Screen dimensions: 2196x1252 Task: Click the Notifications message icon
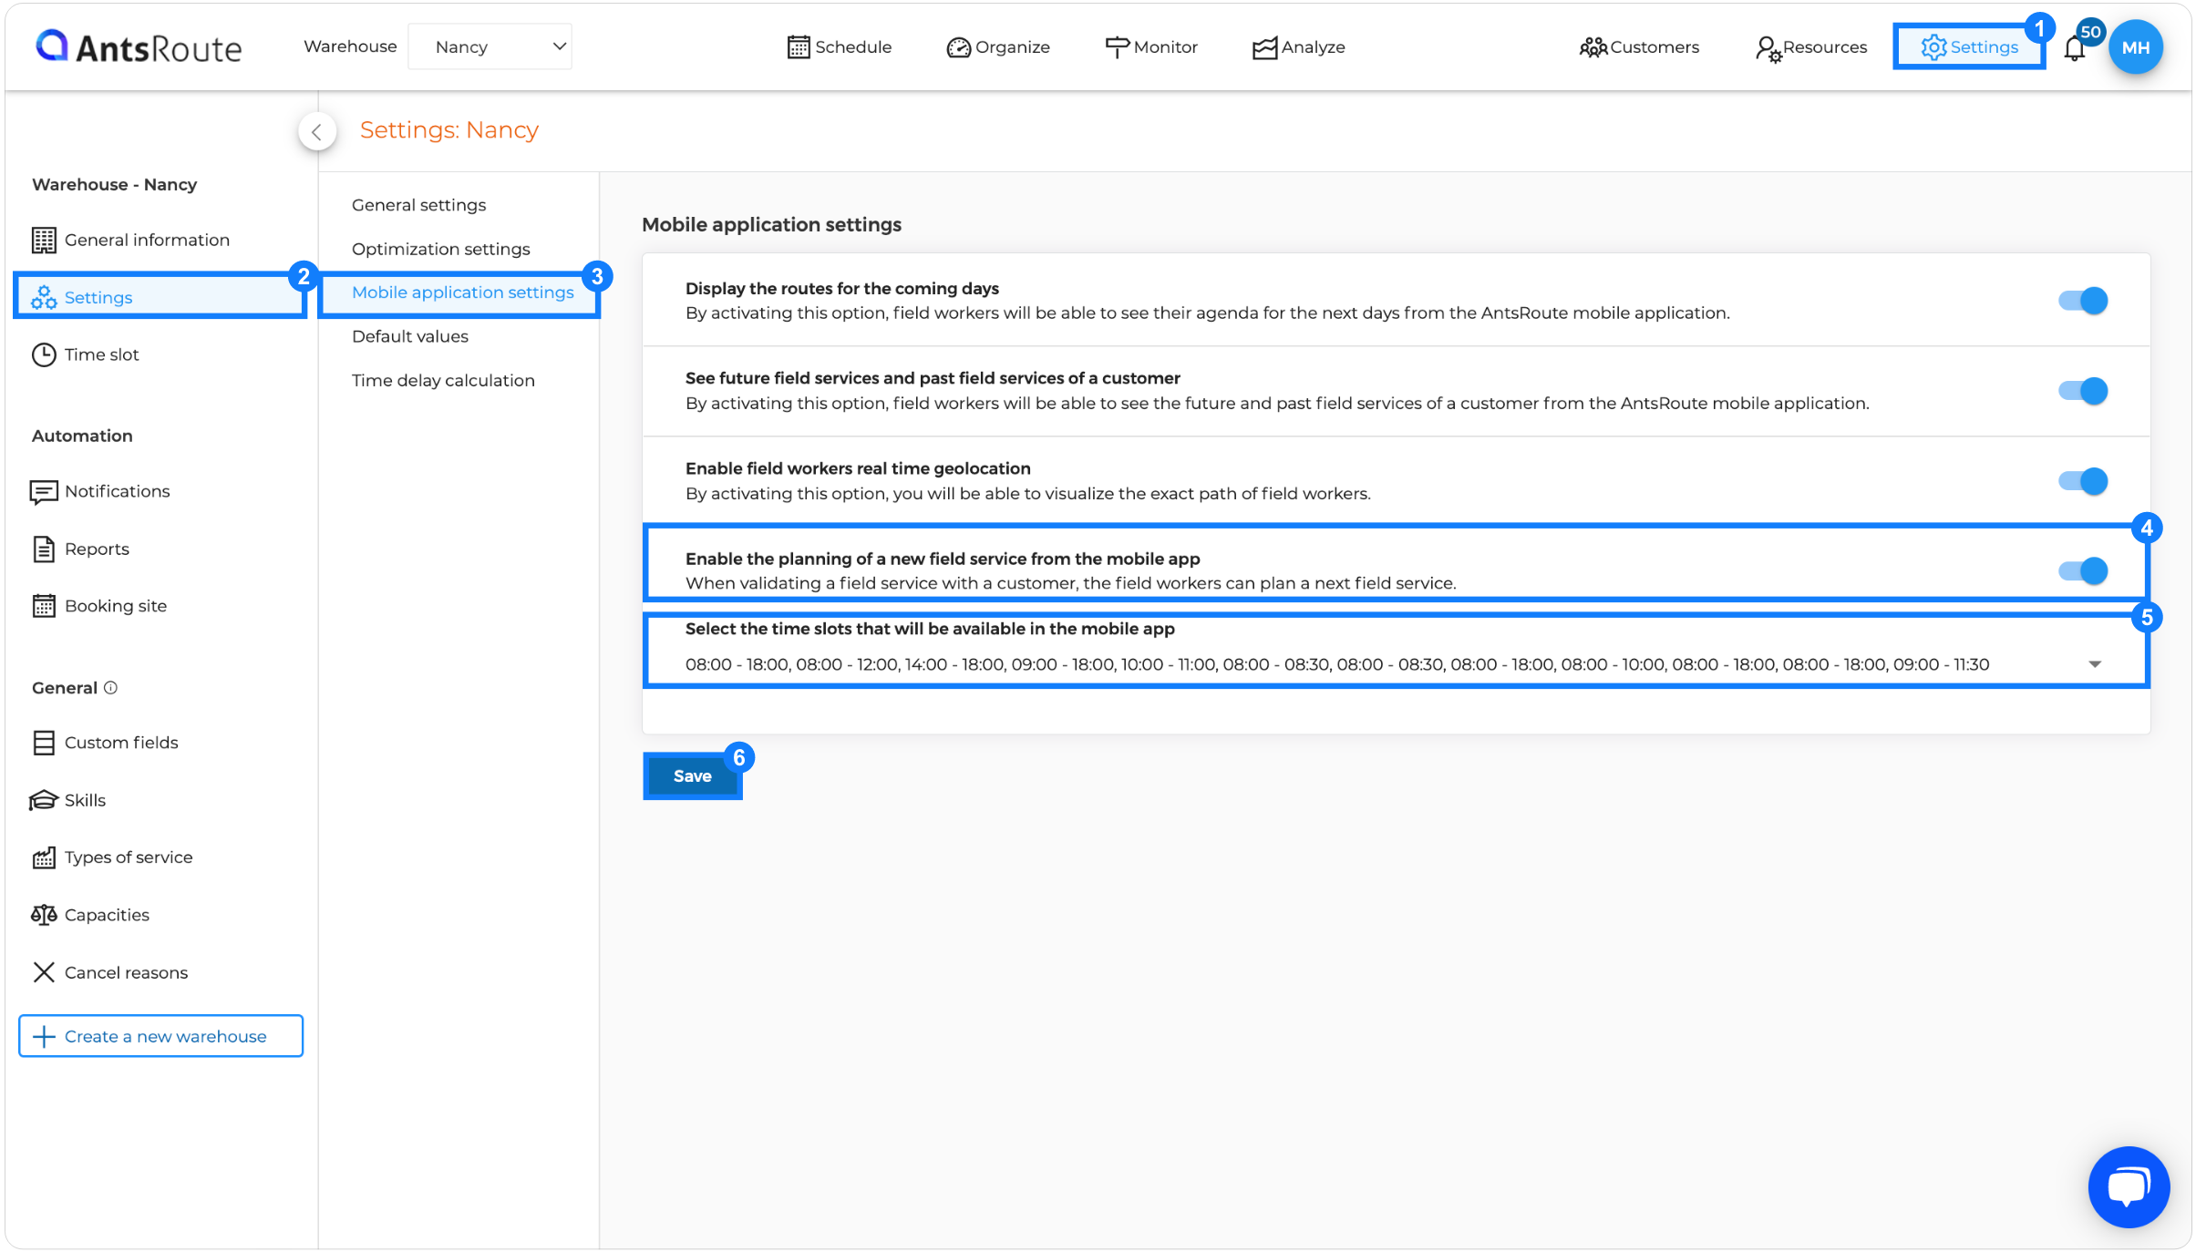coord(44,492)
